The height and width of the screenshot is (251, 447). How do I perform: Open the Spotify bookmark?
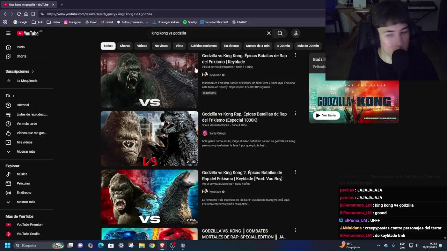[x=190, y=22]
